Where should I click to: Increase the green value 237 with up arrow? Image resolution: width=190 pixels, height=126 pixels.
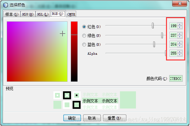pos(179,34)
